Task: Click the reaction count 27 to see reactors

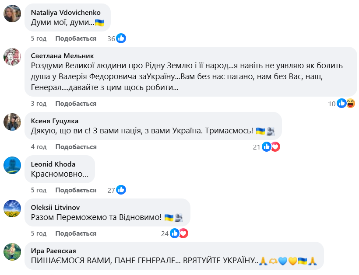Action: click(111, 190)
